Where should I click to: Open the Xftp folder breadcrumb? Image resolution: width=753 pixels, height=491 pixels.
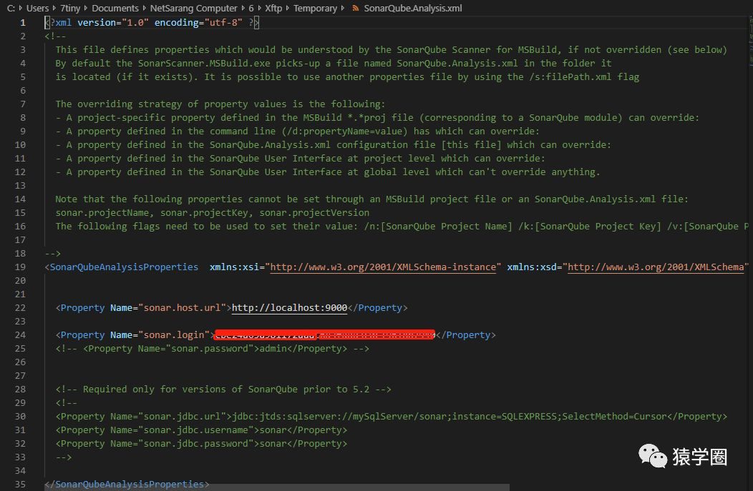(273, 8)
